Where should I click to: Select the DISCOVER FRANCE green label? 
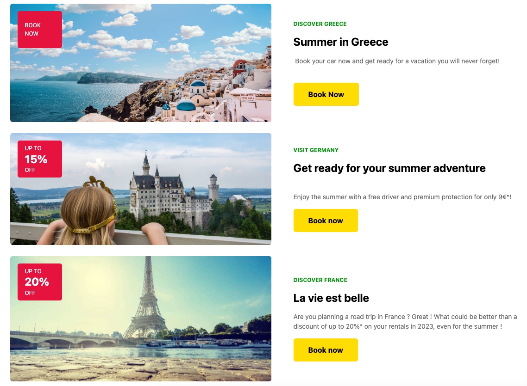(320, 280)
